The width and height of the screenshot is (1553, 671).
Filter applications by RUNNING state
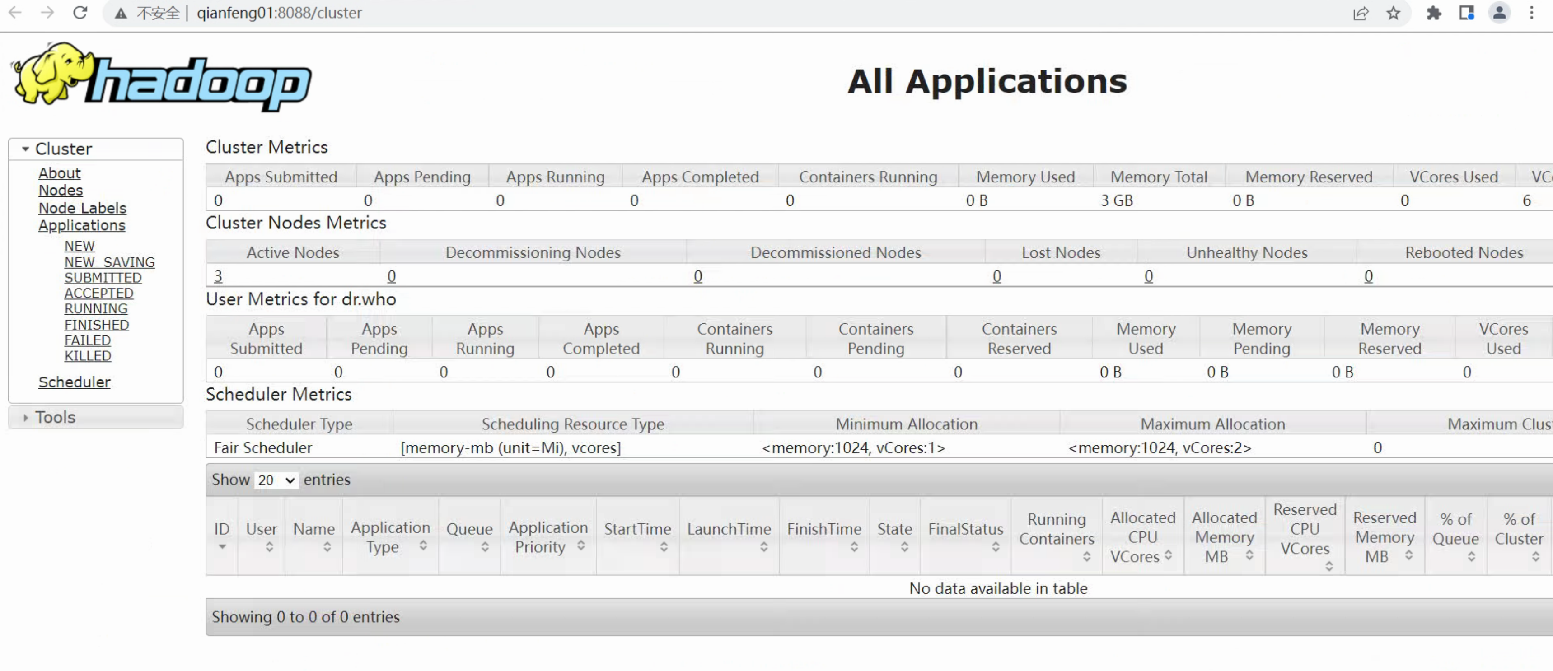click(x=96, y=309)
